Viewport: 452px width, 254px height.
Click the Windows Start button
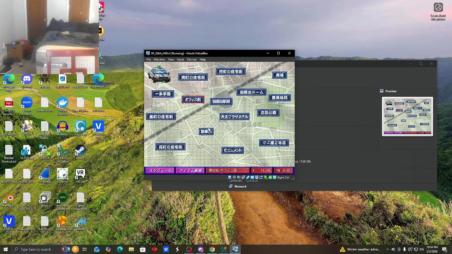pos(5,249)
